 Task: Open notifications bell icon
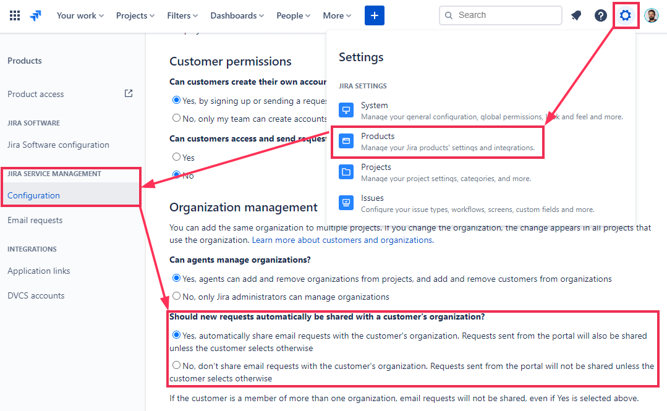point(576,15)
